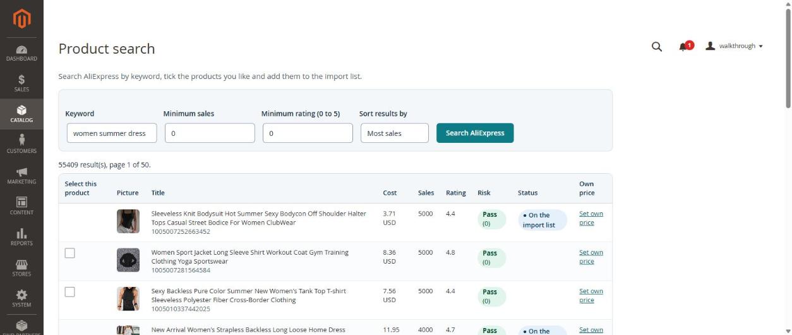This screenshot has width=792, height=335.
Task: Set own price for Women Sport Jacket
Action: [x=591, y=257]
